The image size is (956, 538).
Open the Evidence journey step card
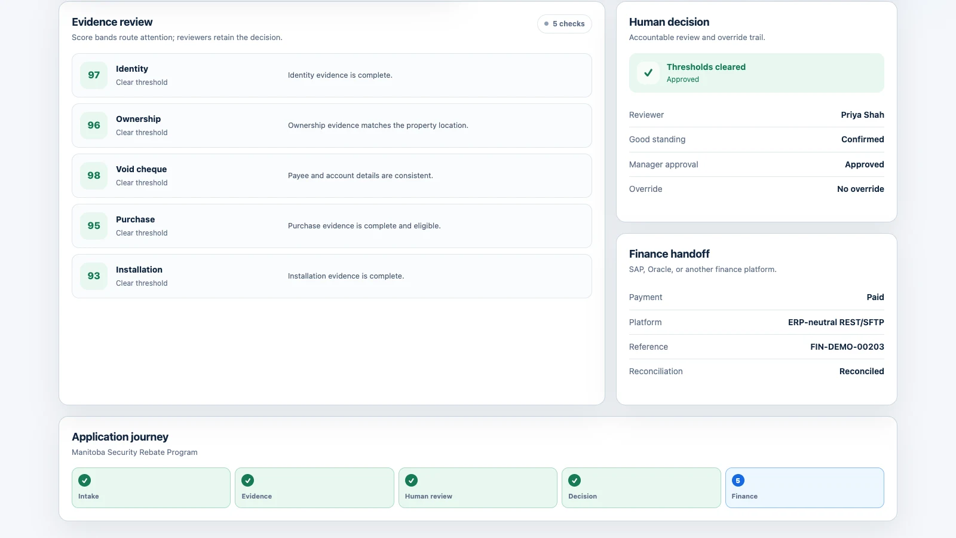314,488
